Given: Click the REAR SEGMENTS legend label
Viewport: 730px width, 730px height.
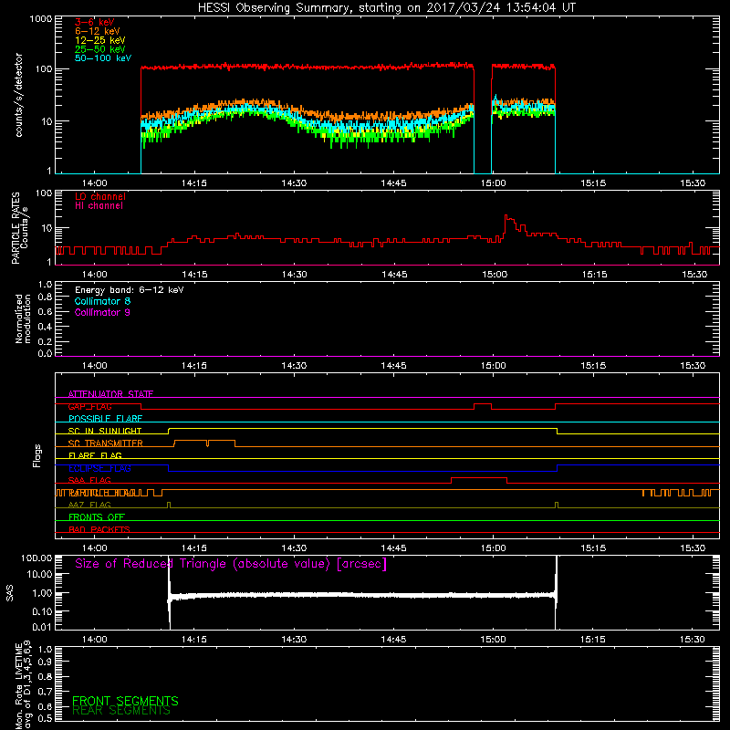Looking at the screenshot, I should [121, 711].
